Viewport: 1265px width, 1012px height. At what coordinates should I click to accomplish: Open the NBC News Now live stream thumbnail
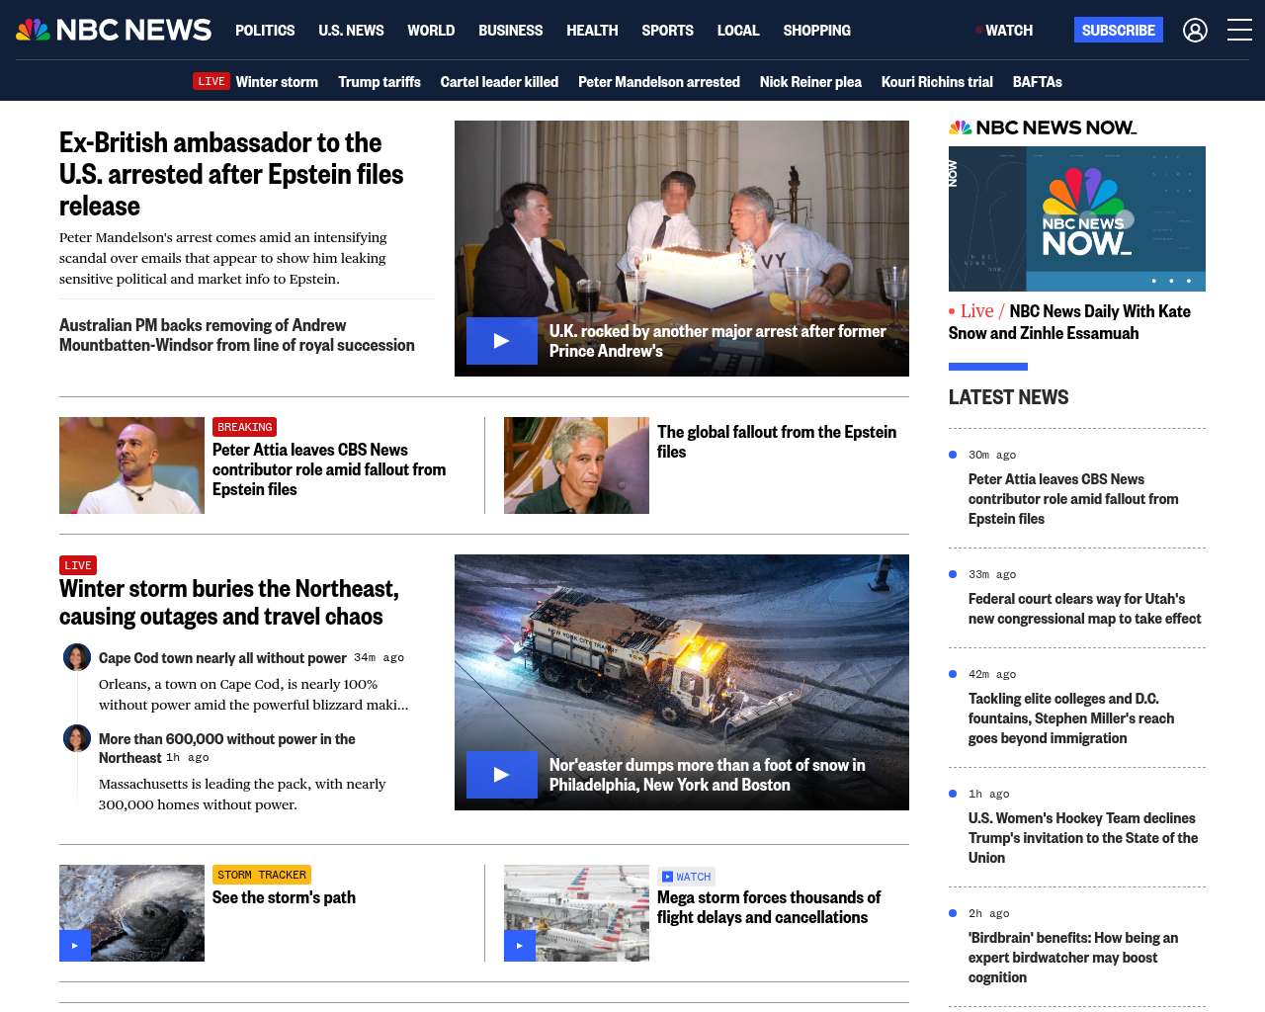coord(1076,218)
